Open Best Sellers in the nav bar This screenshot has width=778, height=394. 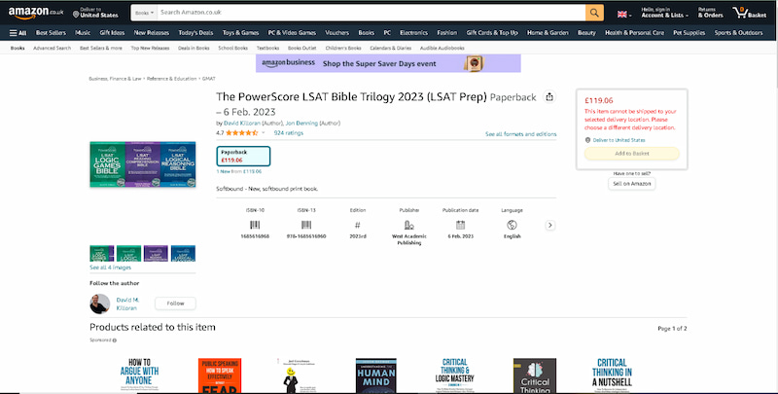pos(51,33)
